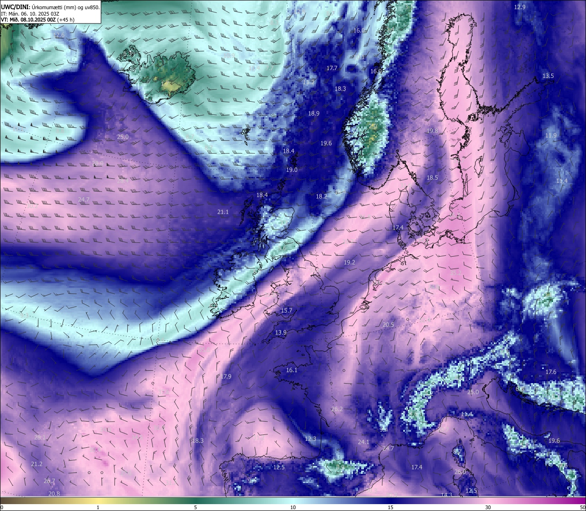Click the 13.9 value label
This screenshot has height=511, width=586.
coord(281,332)
